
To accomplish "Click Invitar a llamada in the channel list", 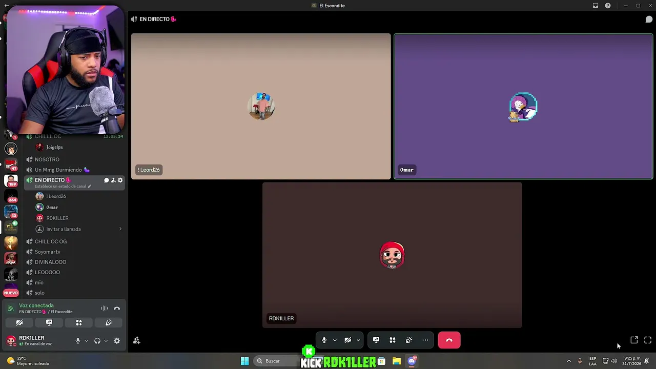I will 64,229.
